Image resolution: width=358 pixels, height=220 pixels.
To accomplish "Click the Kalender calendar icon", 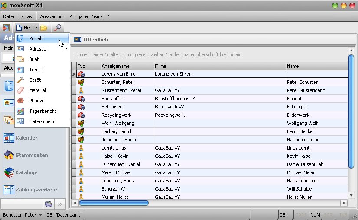I will [x=9, y=138].
